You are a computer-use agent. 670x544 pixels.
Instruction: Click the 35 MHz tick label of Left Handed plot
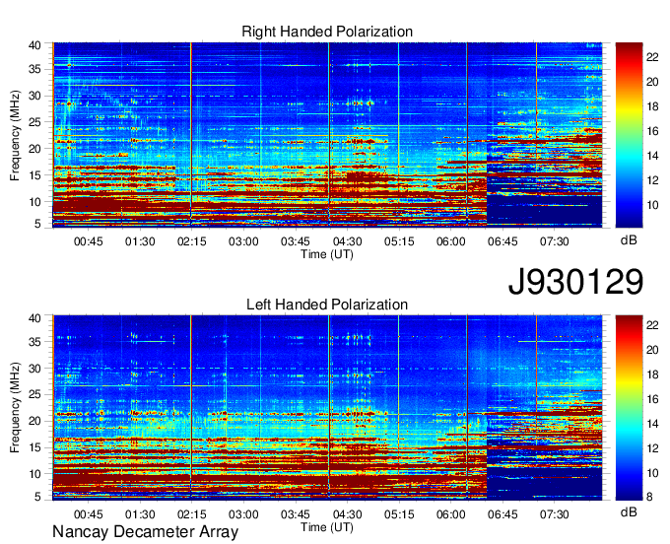[x=34, y=342]
